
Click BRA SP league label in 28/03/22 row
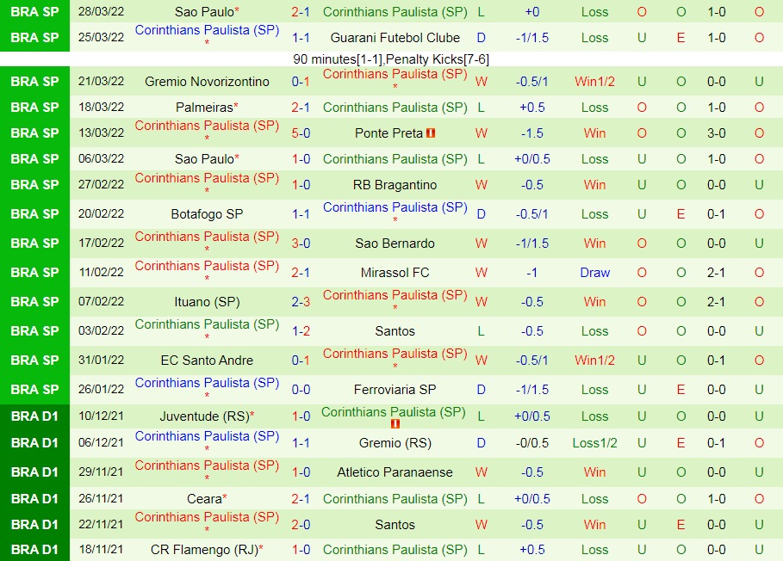[35, 11]
